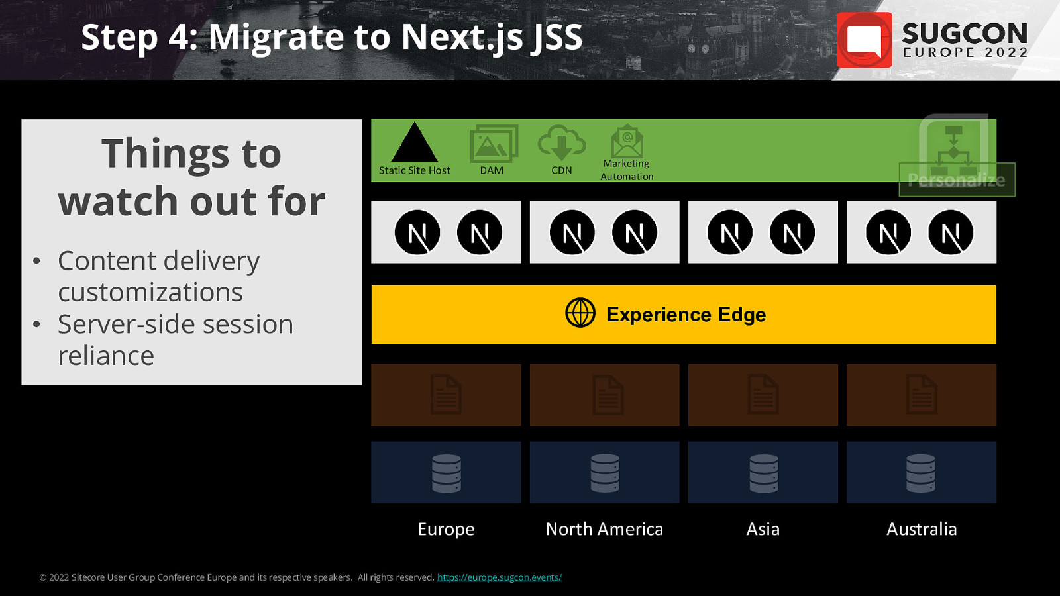Open the europe.sugcon.events link

tap(500, 577)
